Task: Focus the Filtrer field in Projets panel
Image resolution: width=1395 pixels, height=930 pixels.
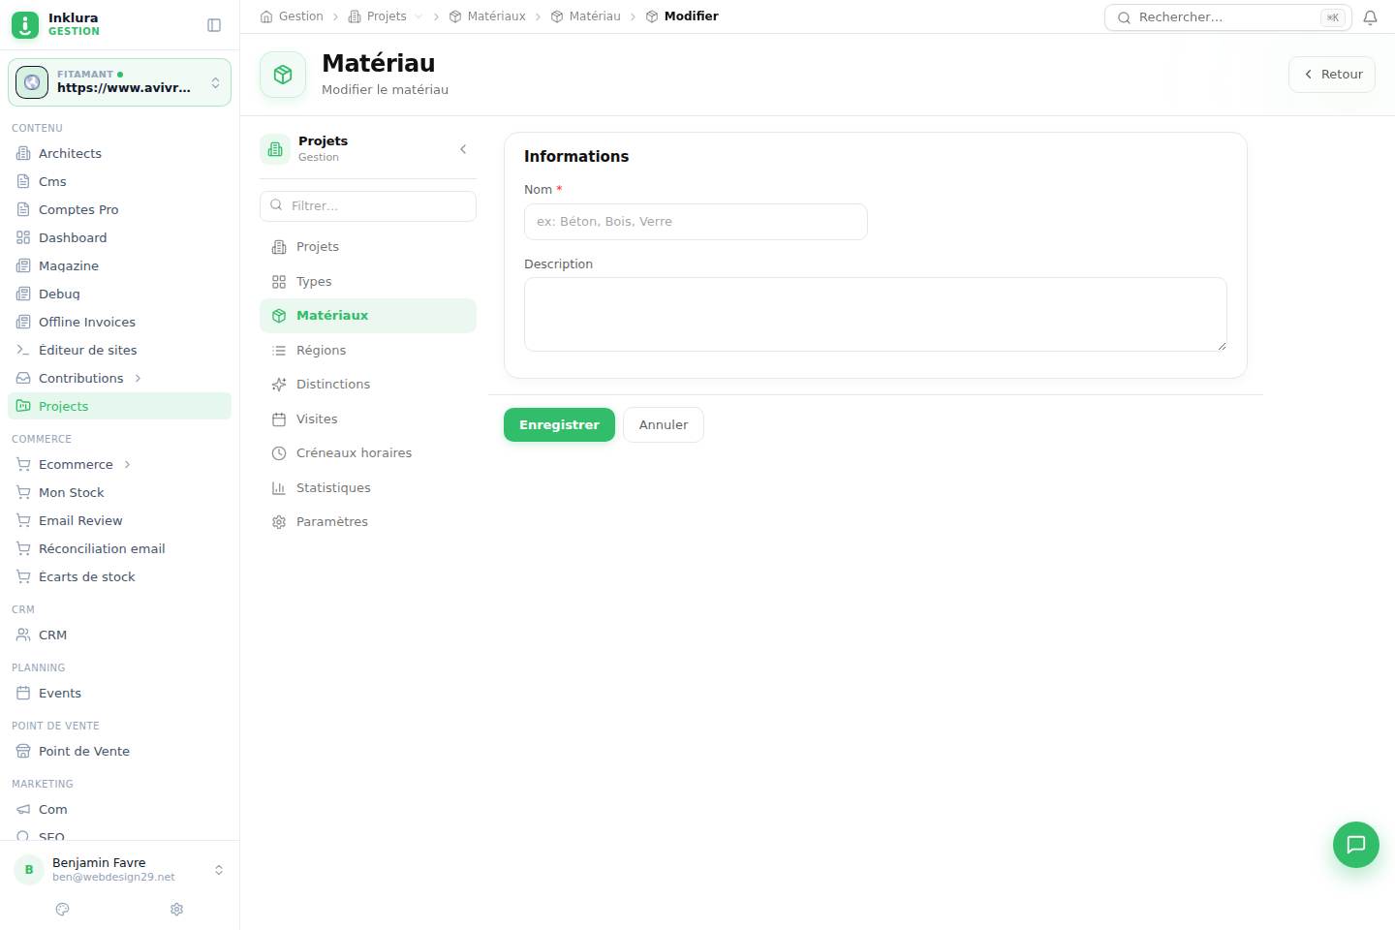Action: [368, 206]
